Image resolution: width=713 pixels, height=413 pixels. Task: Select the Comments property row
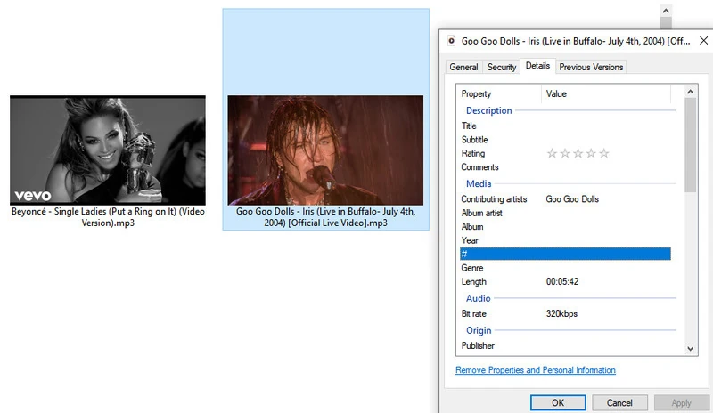coord(565,167)
